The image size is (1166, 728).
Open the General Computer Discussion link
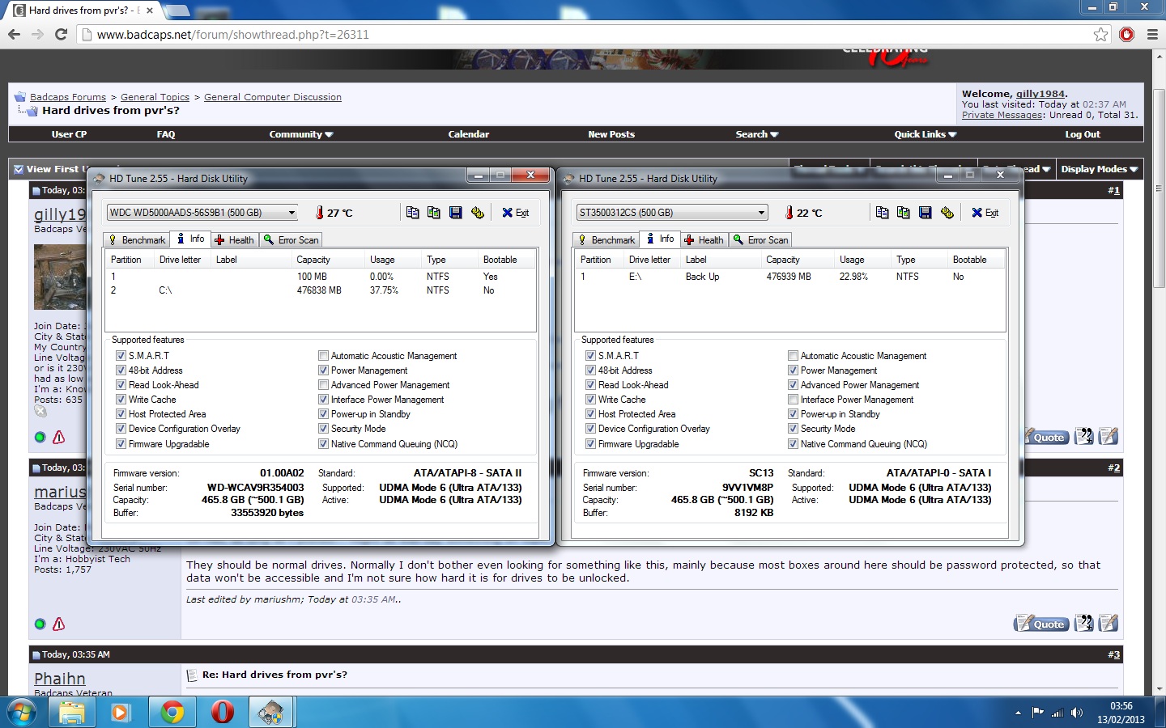coord(272,97)
